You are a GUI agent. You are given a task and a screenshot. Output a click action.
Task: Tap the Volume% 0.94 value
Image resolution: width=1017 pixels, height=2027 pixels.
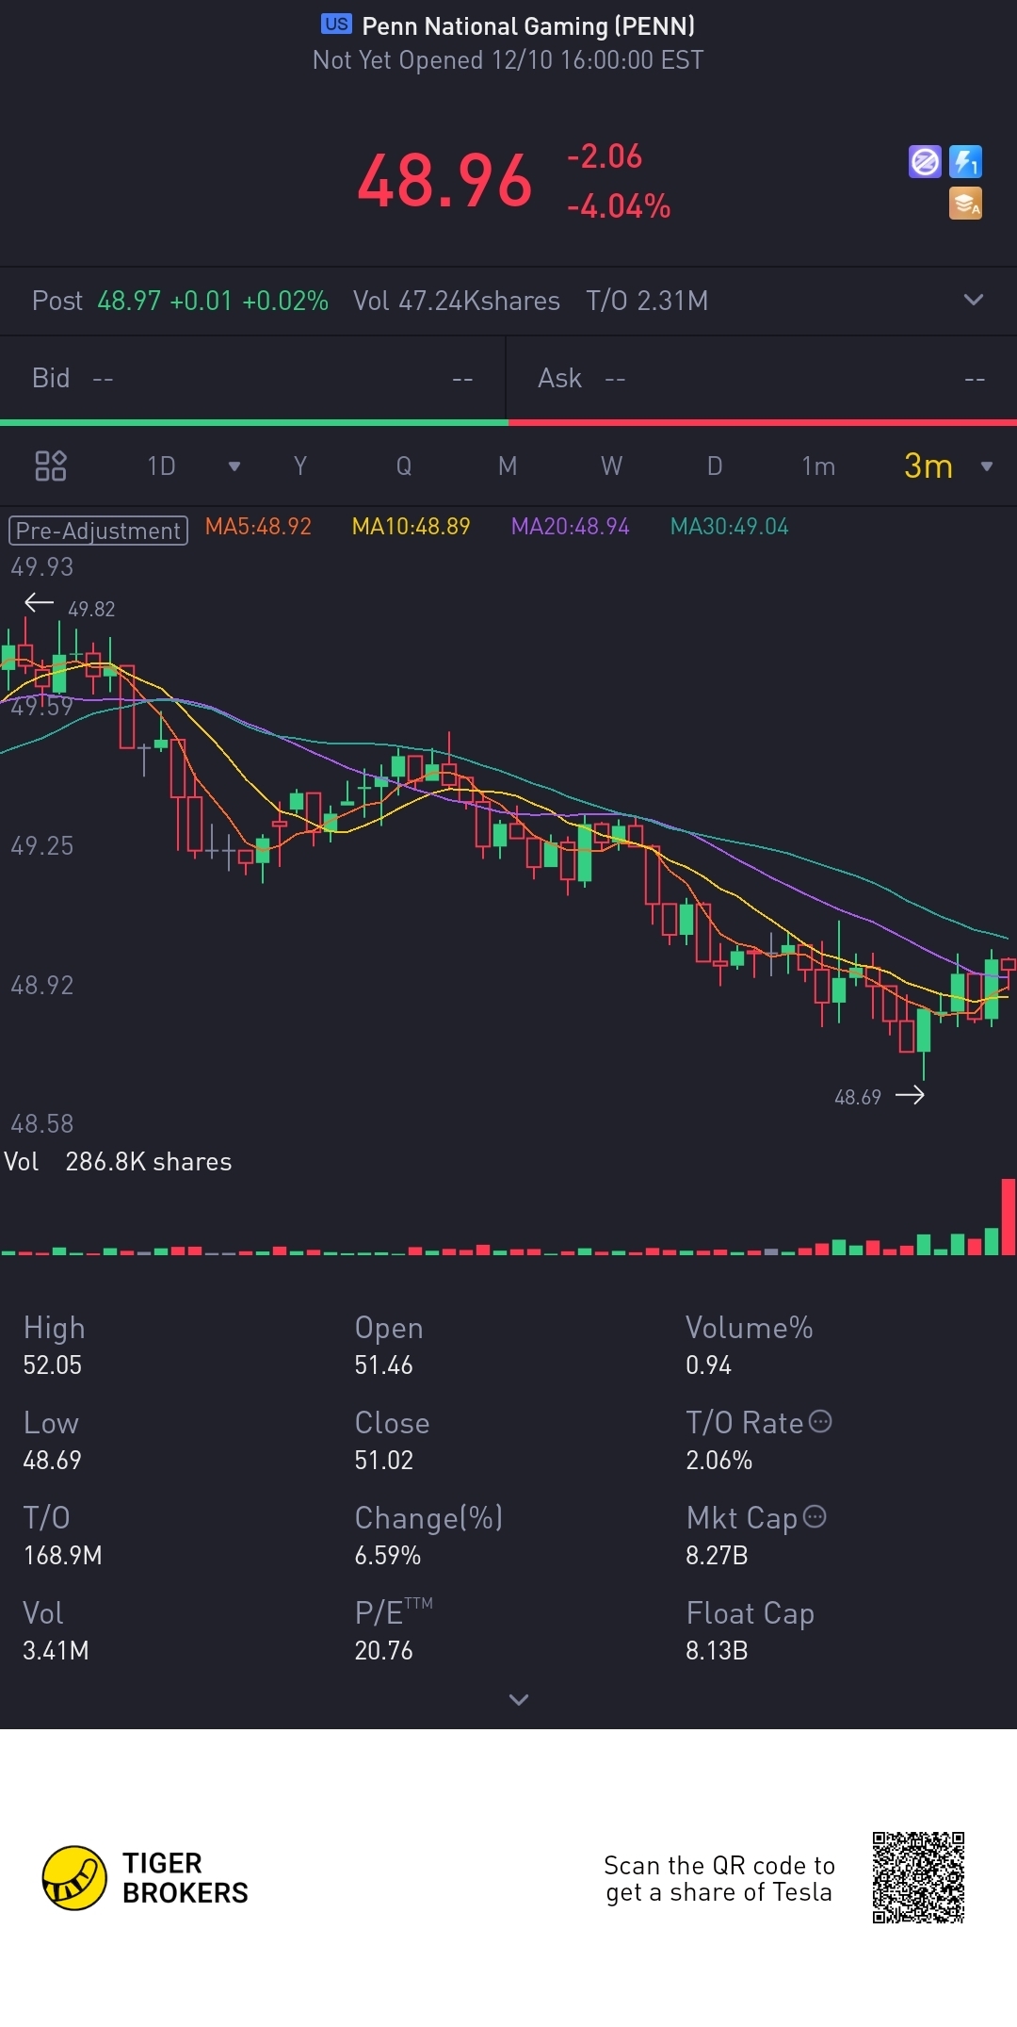[x=708, y=1365]
